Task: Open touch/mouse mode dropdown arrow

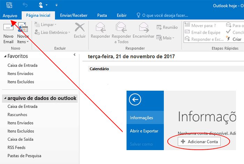Action: 46,5
